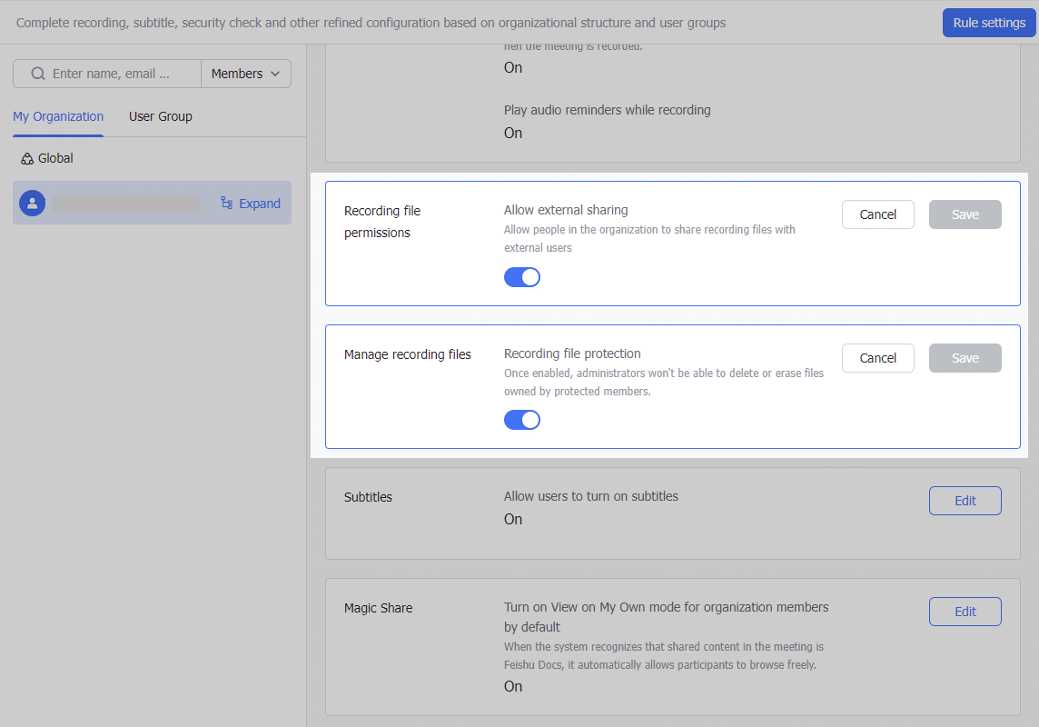This screenshot has width=1039, height=727.
Task: Click the 'Magic Share' section title
Action: tap(379, 608)
